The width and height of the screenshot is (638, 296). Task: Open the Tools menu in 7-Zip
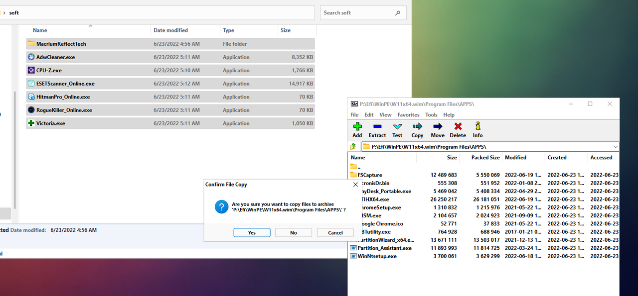coord(431,115)
